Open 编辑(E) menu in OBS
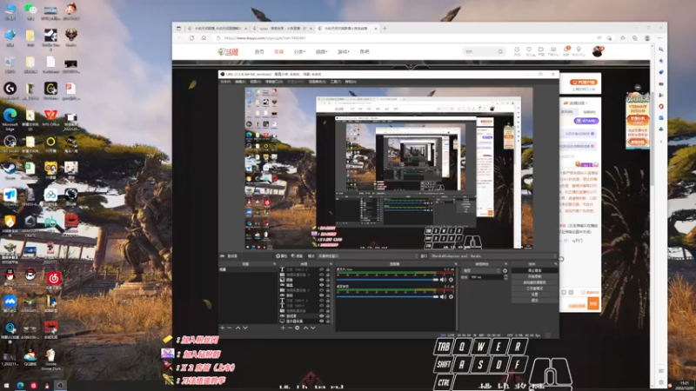The width and height of the screenshot is (696, 391). click(240, 82)
